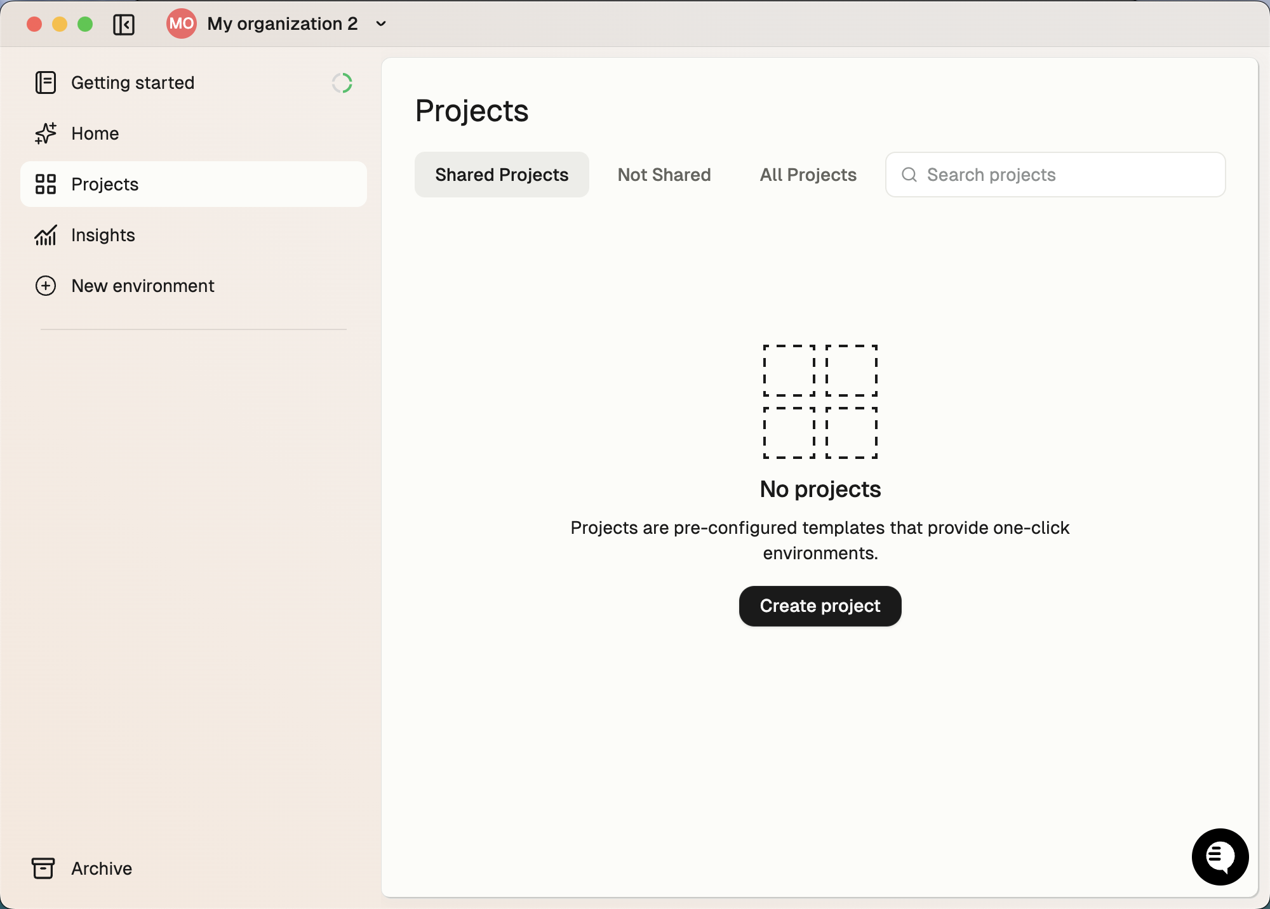
Task: Click the Projects page title
Action: coord(472,111)
